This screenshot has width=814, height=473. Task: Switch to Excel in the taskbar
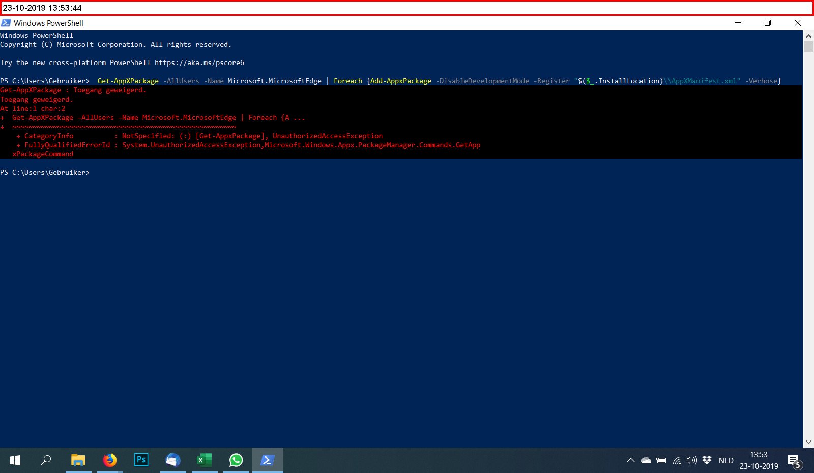(204, 460)
